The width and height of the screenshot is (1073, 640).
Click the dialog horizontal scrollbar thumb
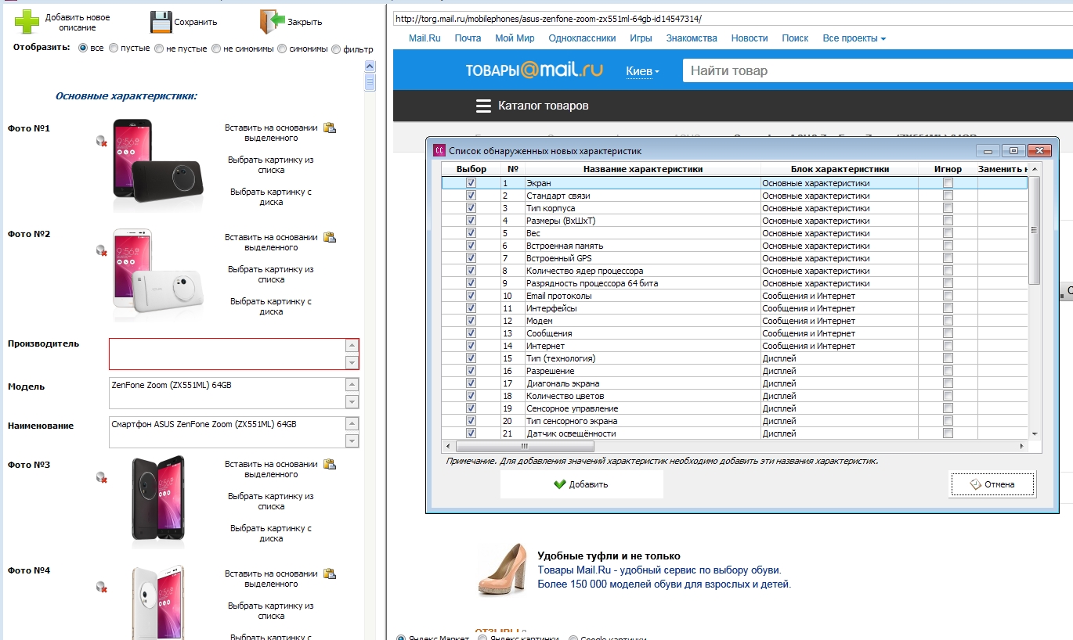pos(524,446)
